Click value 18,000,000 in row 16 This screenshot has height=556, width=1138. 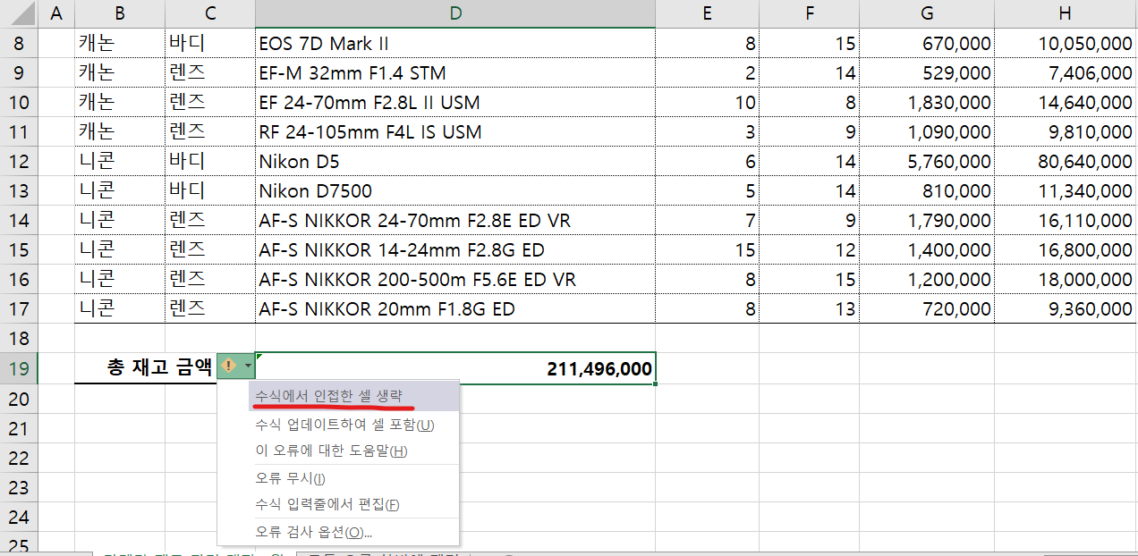(1066, 279)
